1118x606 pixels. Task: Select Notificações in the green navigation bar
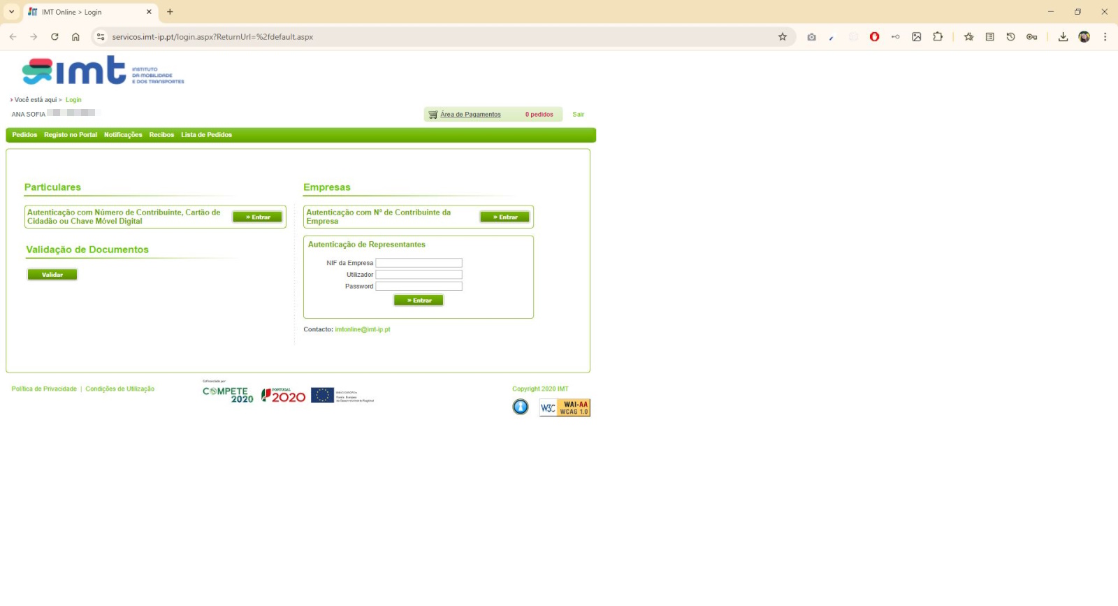[123, 135]
